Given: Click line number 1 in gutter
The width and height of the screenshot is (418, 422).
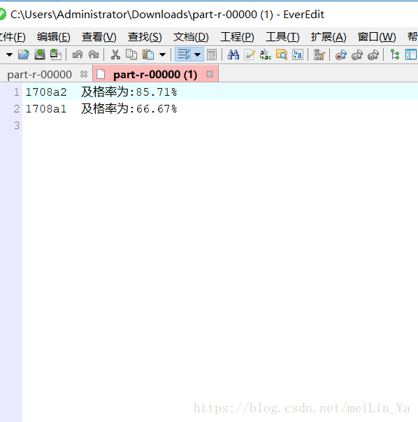Looking at the screenshot, I should [x=17, y=92].
